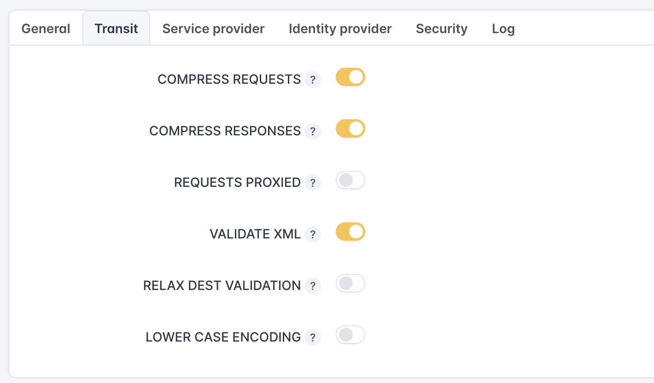Enable Relax Dest Validation switch
Image resolution: width=654 pixels, height=383 pixels.
coord(350,284)
